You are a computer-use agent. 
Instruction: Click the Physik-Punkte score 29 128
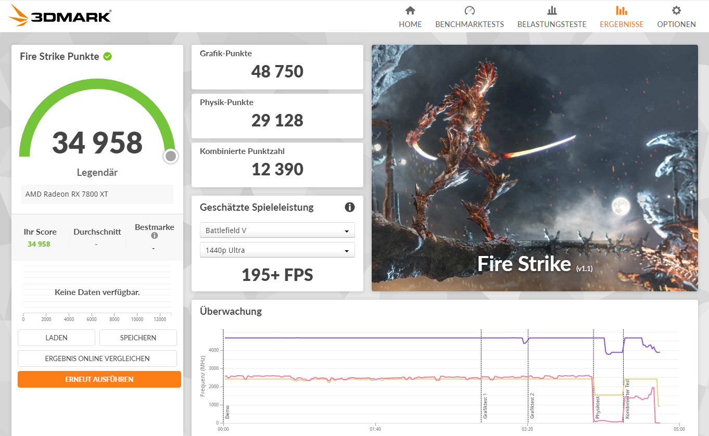(x=277, y=120)
